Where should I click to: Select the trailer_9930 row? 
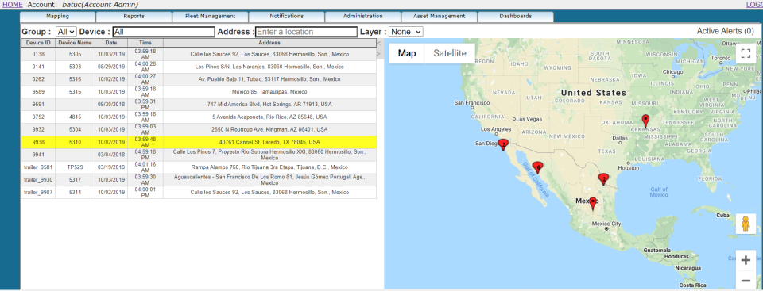click(x=199, y=180)
